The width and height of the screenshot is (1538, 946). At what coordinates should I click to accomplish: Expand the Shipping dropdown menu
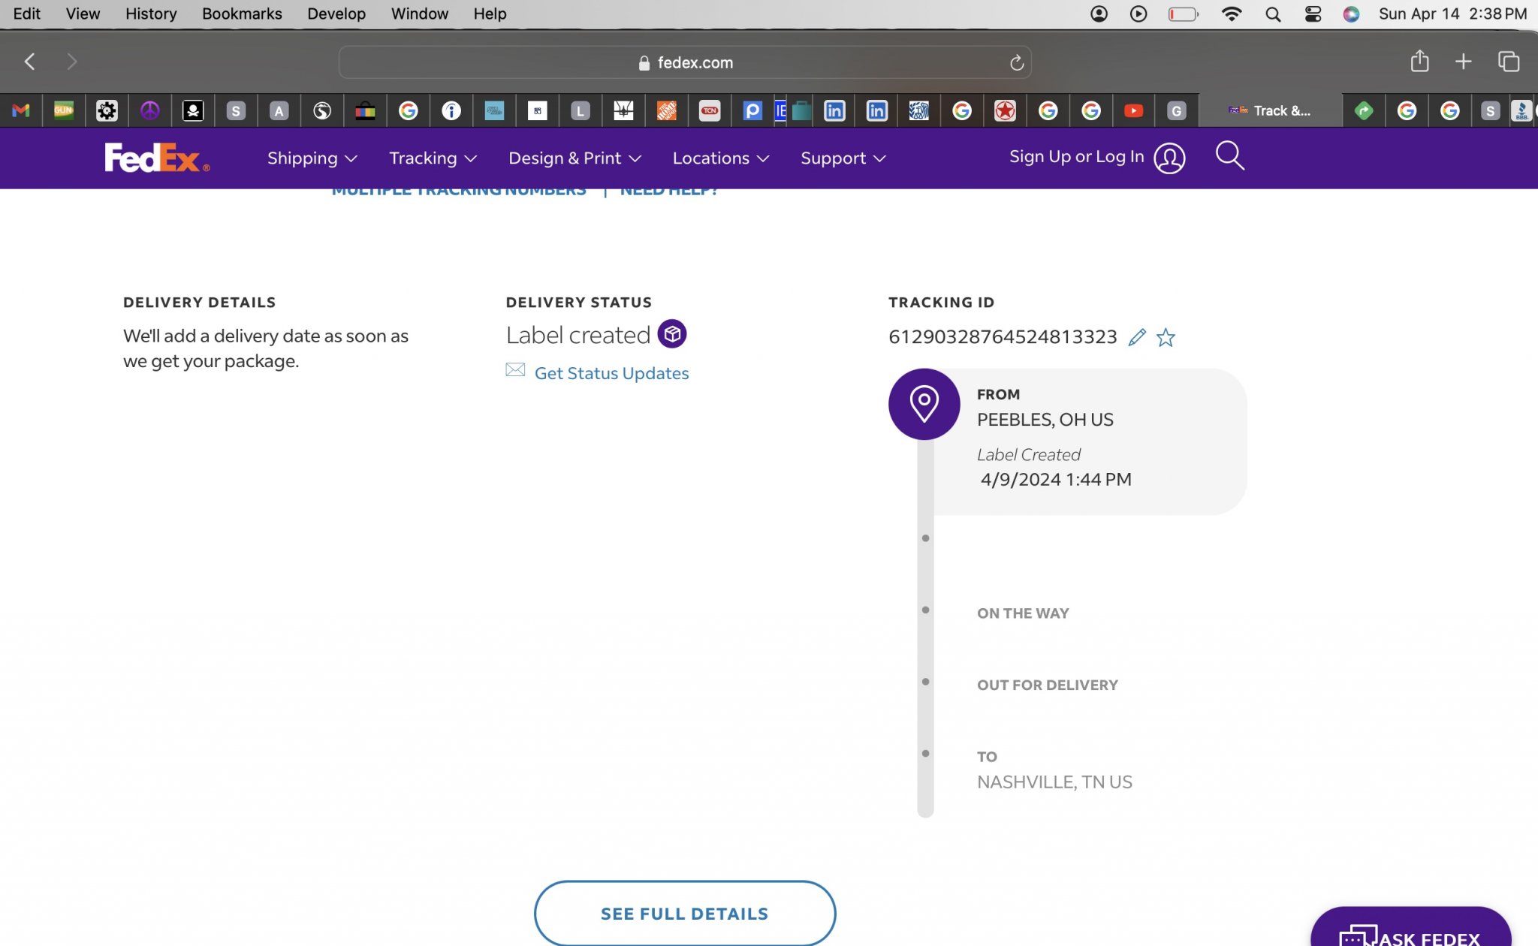pos(312,158)
